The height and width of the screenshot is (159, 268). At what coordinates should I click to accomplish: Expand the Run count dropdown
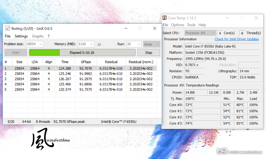click(139, 44)
